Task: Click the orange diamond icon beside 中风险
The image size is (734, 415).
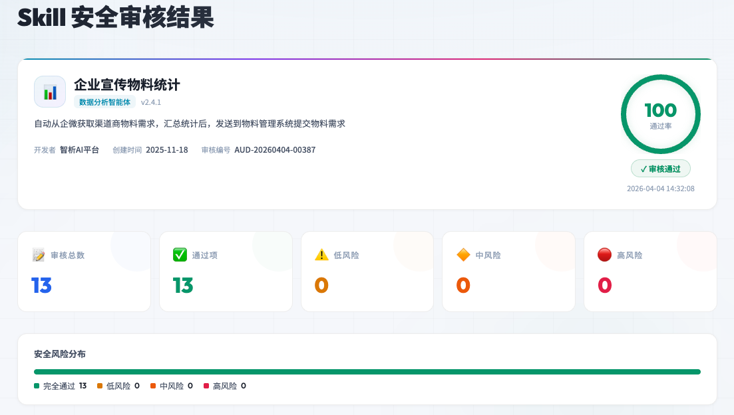Action: [463, 255]
